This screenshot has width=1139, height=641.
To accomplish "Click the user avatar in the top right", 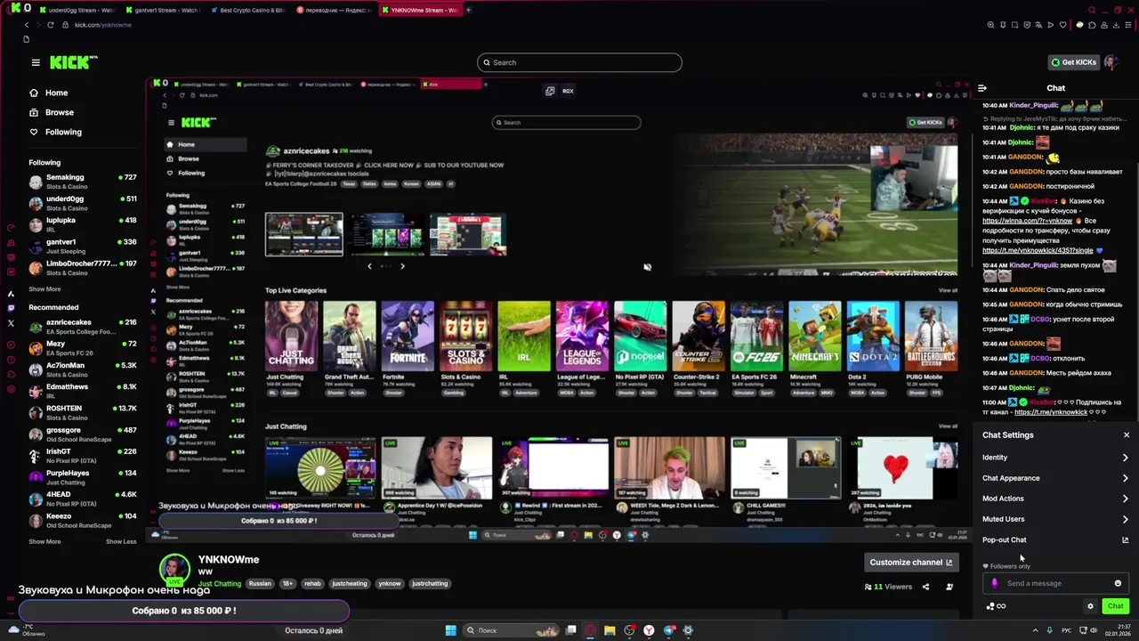I will (1112, 62).
